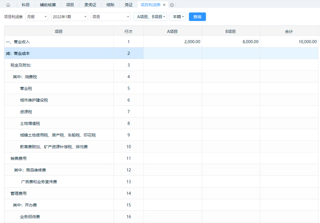Close the 项目利润表 tab
Screen dimensions: 320x223
[164, 5]
